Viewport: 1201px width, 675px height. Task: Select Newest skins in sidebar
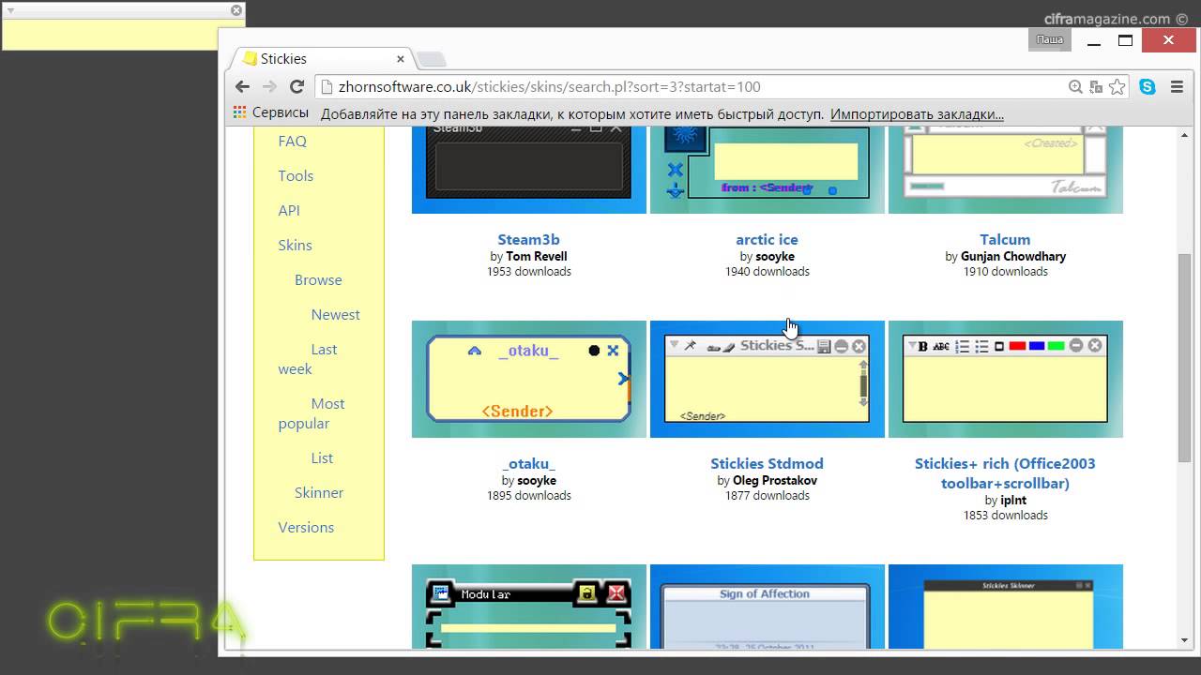(x=335, y=314)
